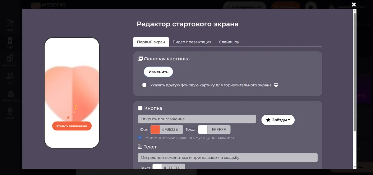Click the graduation cap tutorial icon

click(x=311, y=7)
